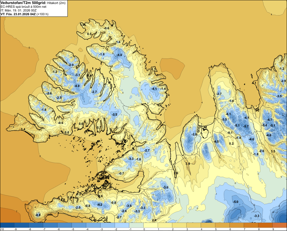Click the legend swatch between -4 and -3
This screenshot has height=231, width=287.
93,225
